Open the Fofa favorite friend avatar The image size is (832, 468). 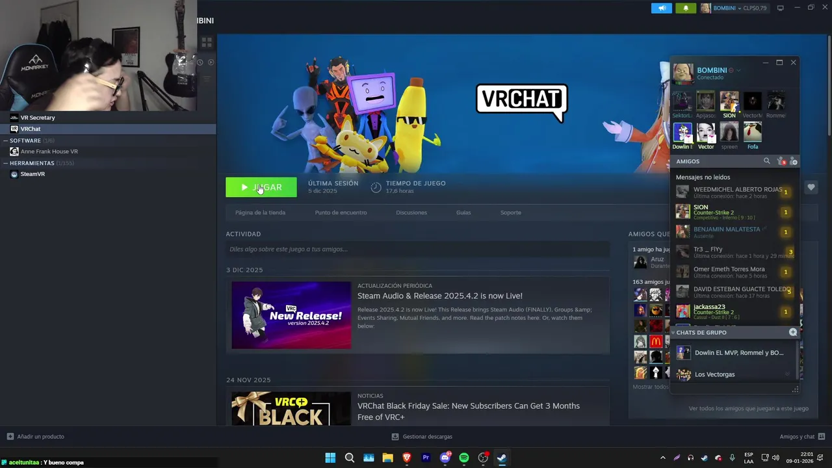click(x=753, y=132)
